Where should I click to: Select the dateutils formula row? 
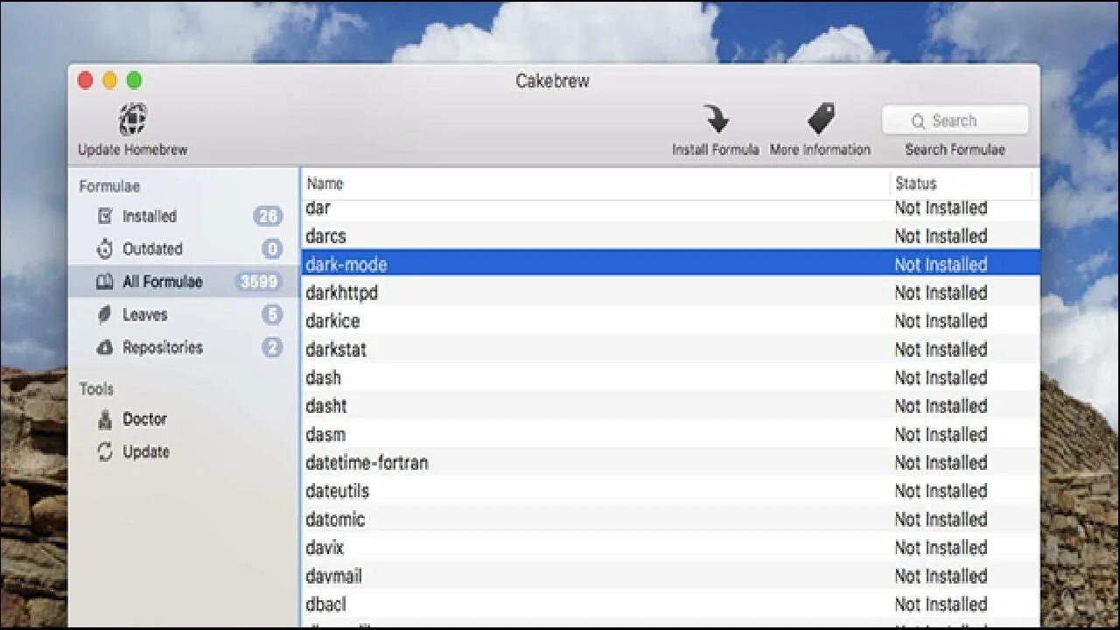[x=670, y=491]
